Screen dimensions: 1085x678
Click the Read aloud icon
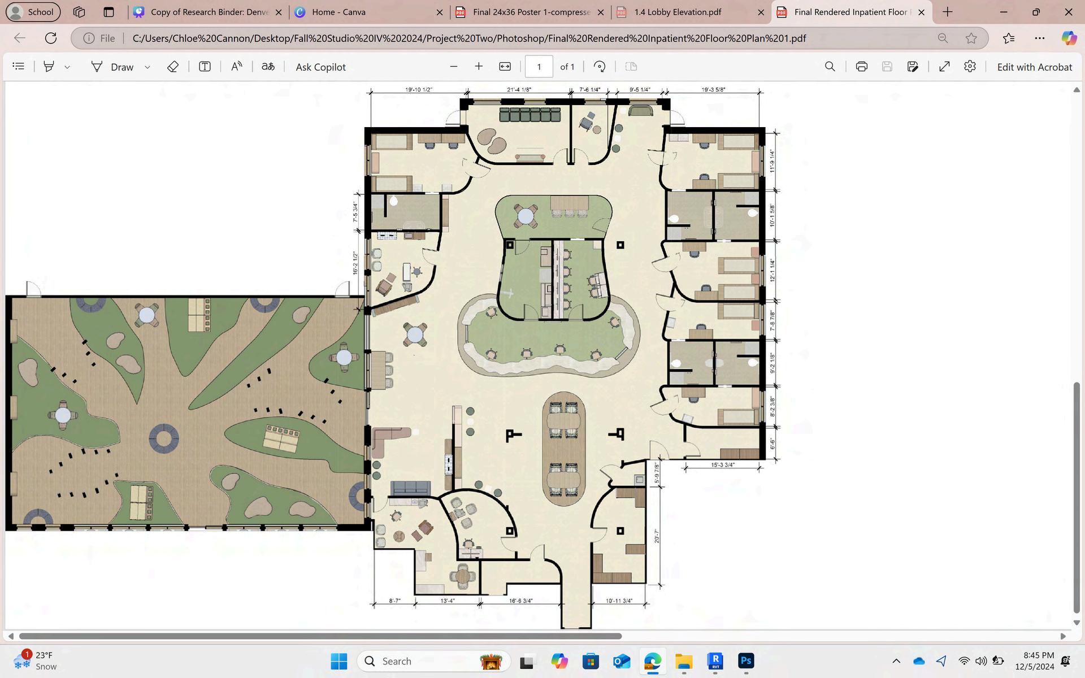237,67
